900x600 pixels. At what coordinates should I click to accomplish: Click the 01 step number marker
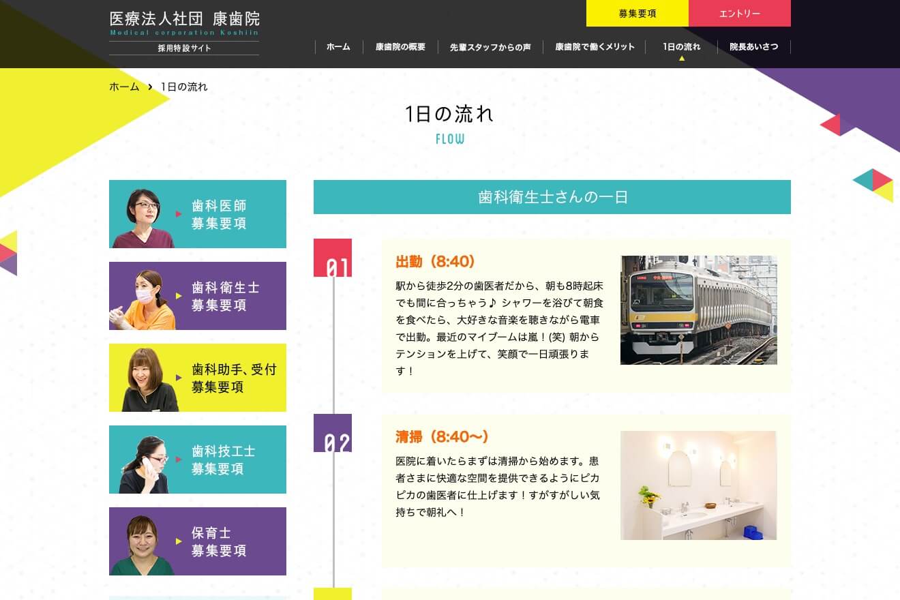coord(333,258)
